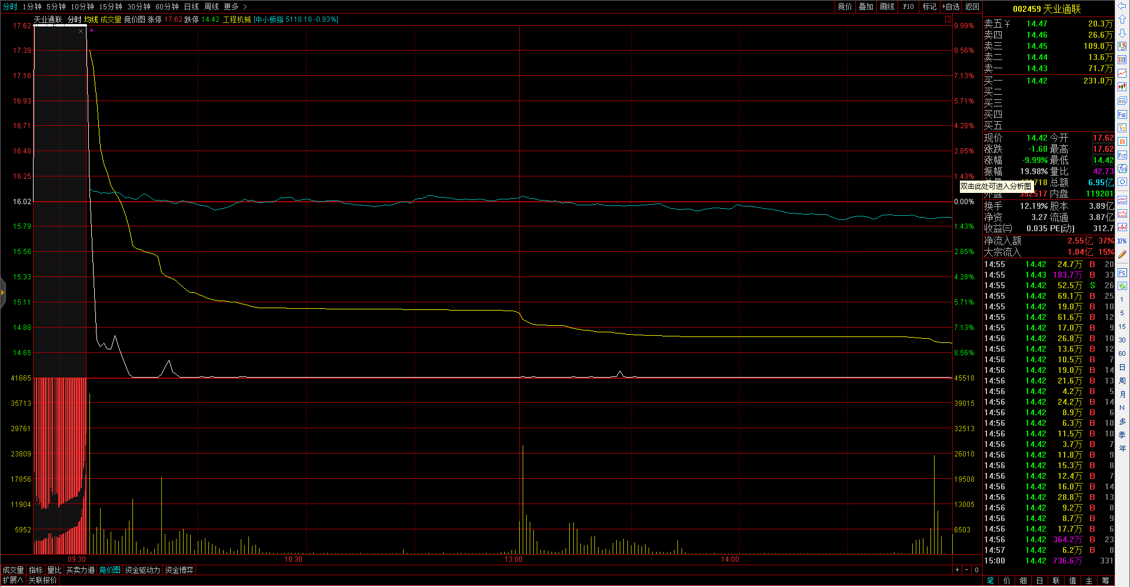Click the down arrow icon for next stock
The image size is (1130, 587).
1122,33
